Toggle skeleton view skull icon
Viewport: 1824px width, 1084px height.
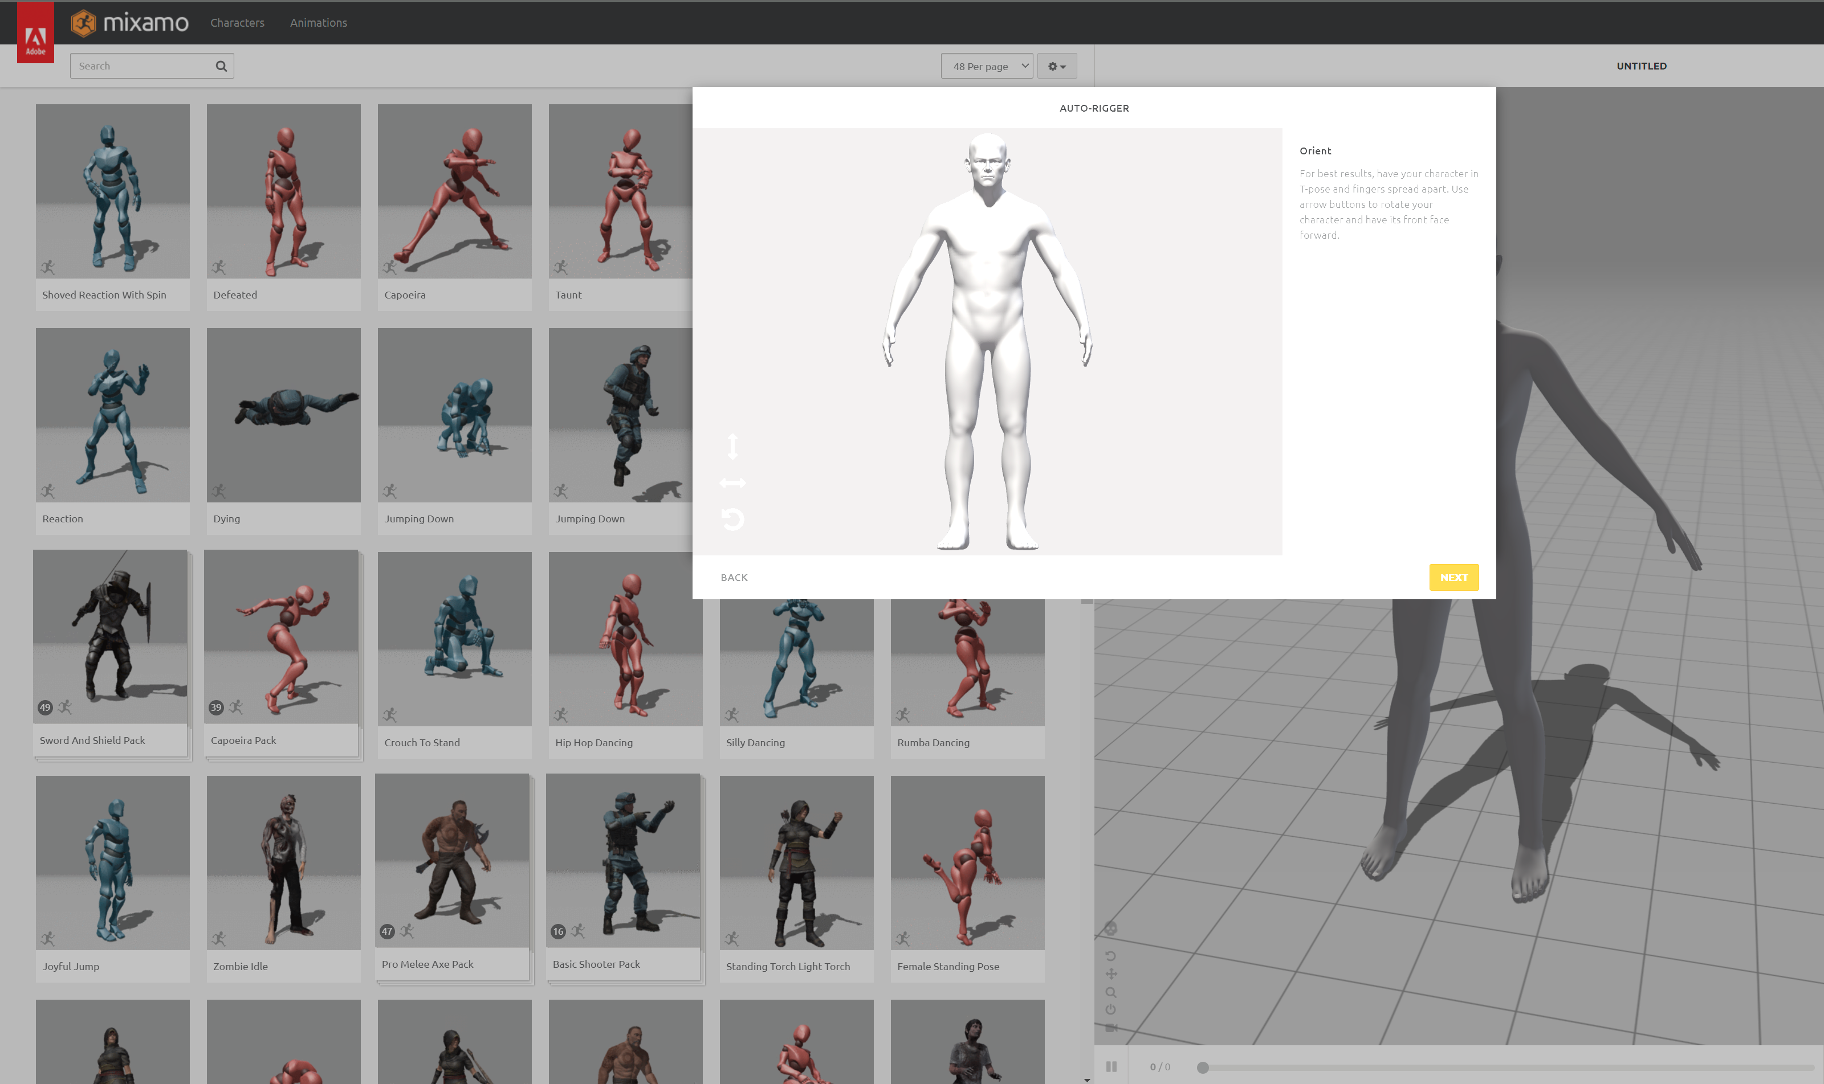tap(1111, 928)
